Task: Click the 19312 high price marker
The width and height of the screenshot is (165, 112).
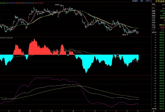Action: 57,5
